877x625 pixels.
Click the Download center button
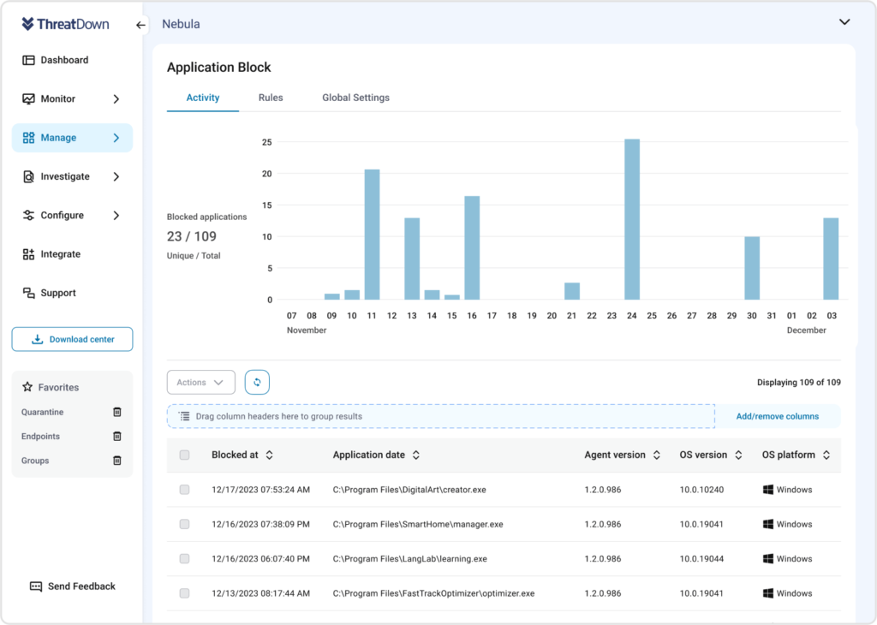(x=72, y=339)
